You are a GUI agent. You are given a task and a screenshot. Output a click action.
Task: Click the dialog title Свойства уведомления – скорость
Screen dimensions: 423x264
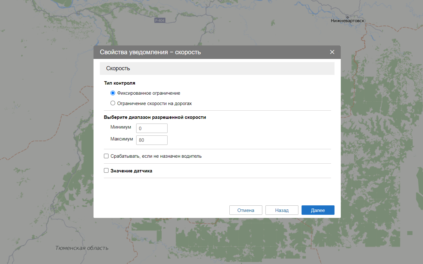[150, 52]
